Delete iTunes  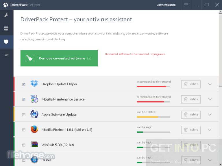191,160
